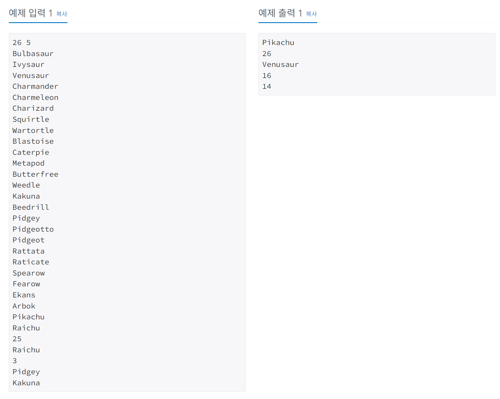Select the Arbok entry
The image size is (500, 399).
[24, 306]
